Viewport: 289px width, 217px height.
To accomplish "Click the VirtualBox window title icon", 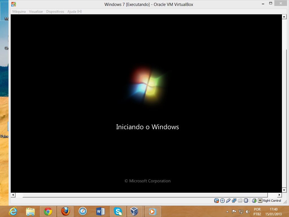I will tap(14, 4).
